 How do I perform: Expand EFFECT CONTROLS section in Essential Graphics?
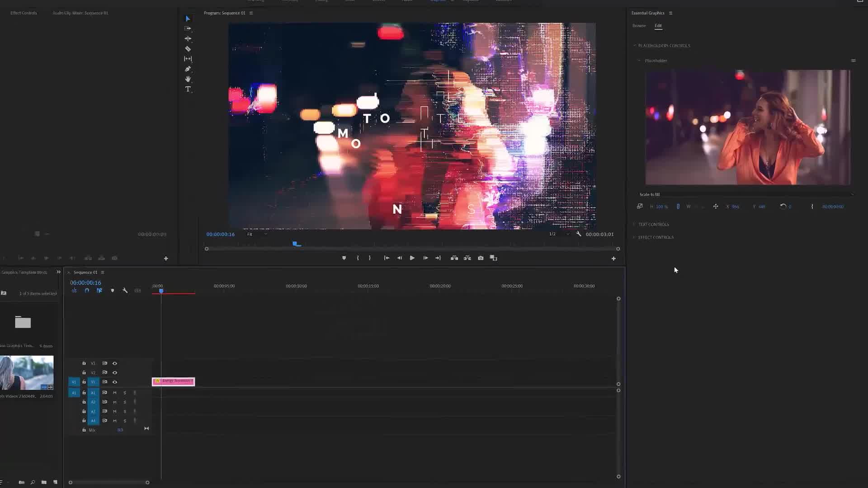point(634,237)
